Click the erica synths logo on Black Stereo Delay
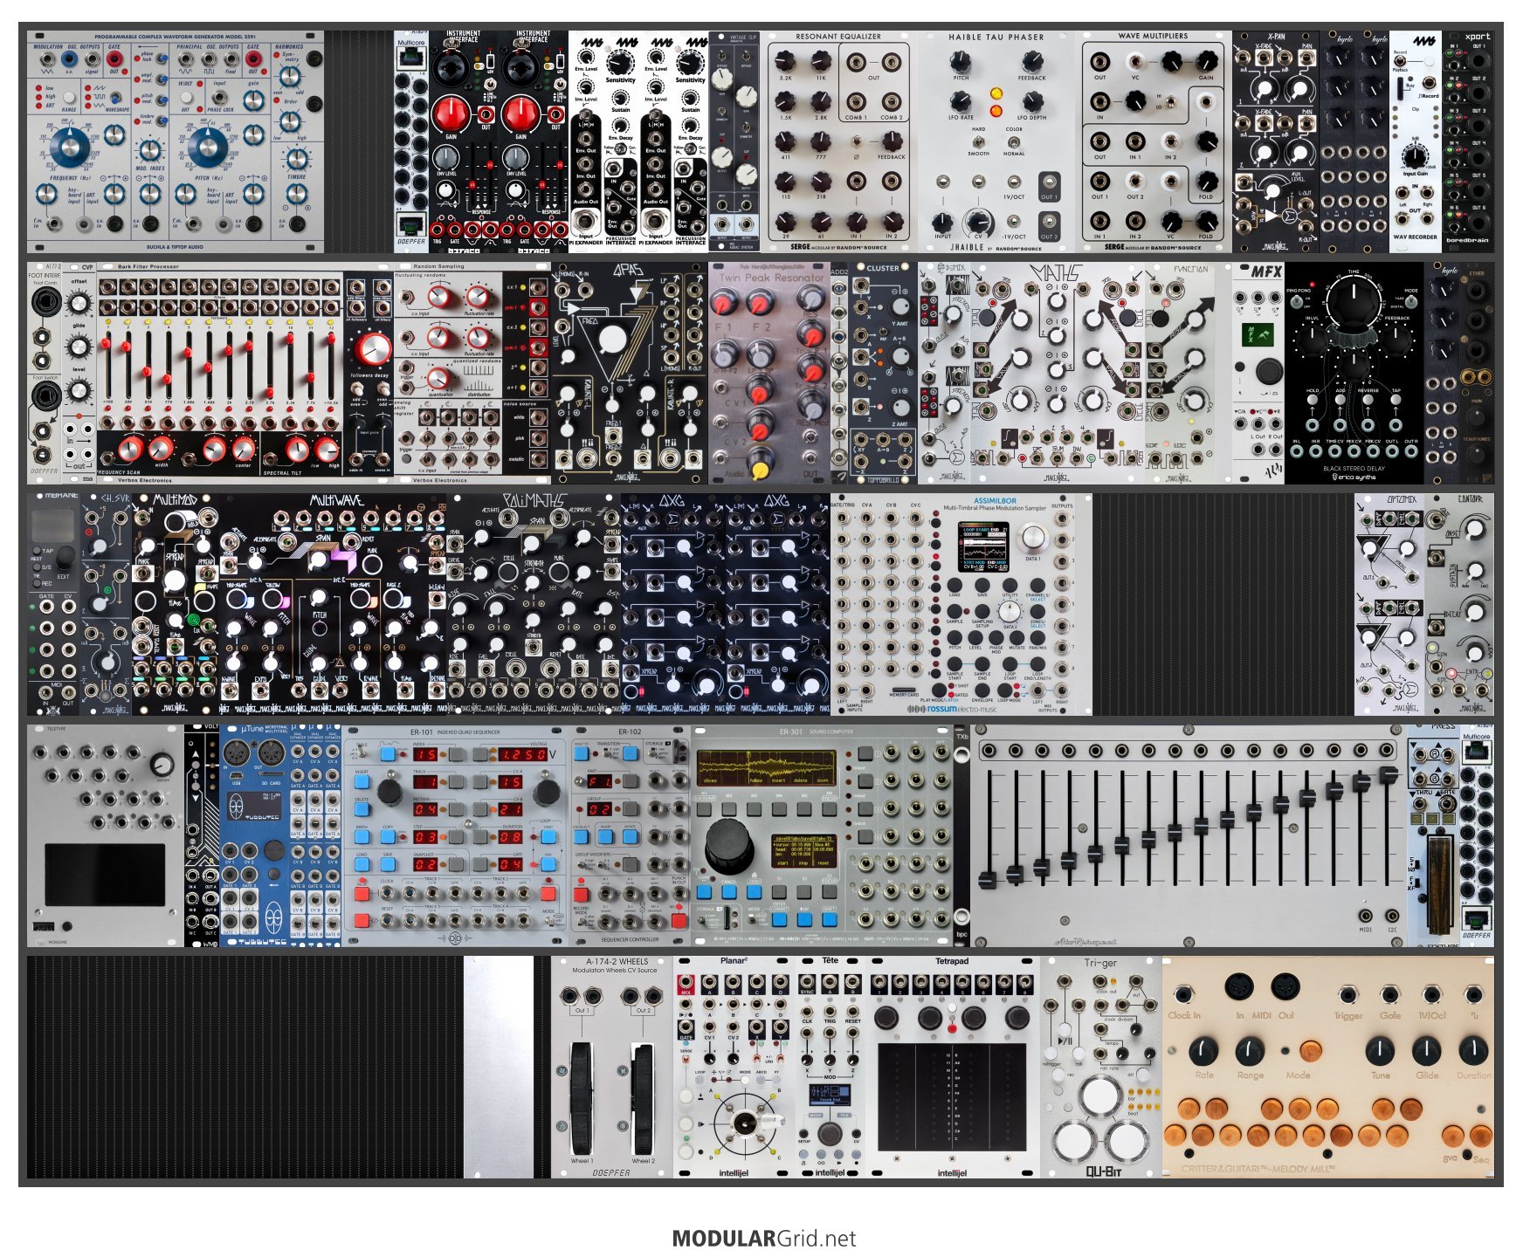 pos(1354,477)
